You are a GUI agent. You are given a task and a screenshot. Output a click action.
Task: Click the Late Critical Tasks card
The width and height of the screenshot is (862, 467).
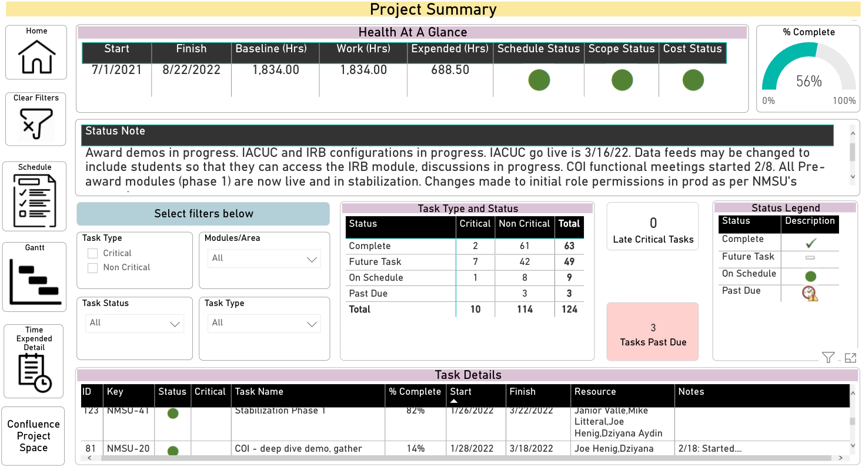[x=653, y=227]
